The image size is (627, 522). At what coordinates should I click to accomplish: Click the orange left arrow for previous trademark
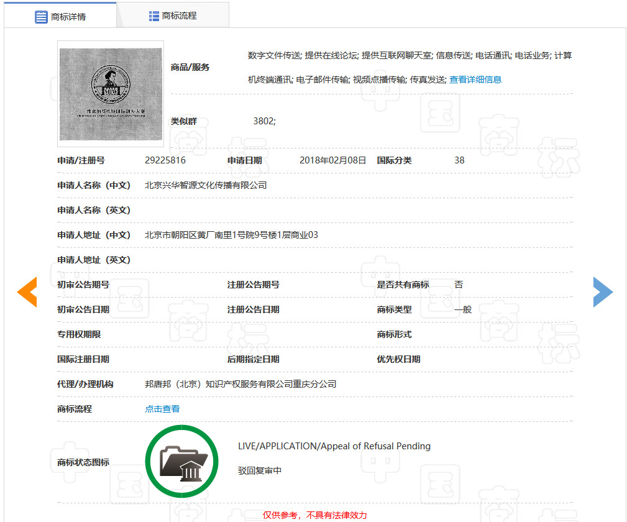point(27,291)
